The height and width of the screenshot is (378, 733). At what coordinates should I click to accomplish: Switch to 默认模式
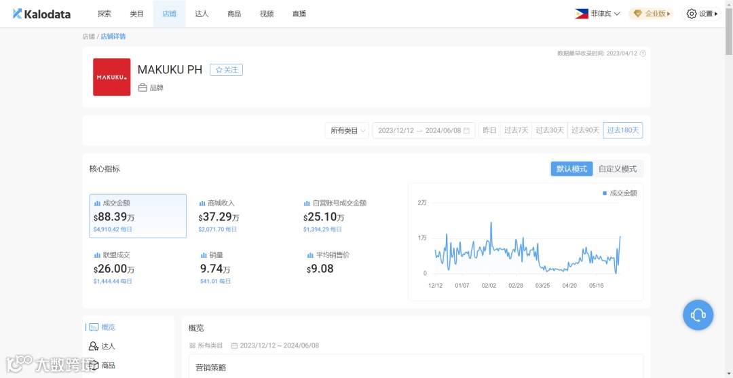point(571,169)
